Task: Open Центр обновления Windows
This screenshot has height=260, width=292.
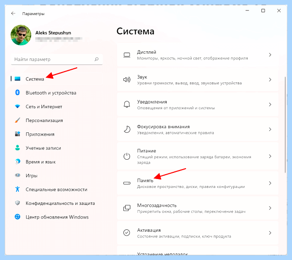Action: 57,217
